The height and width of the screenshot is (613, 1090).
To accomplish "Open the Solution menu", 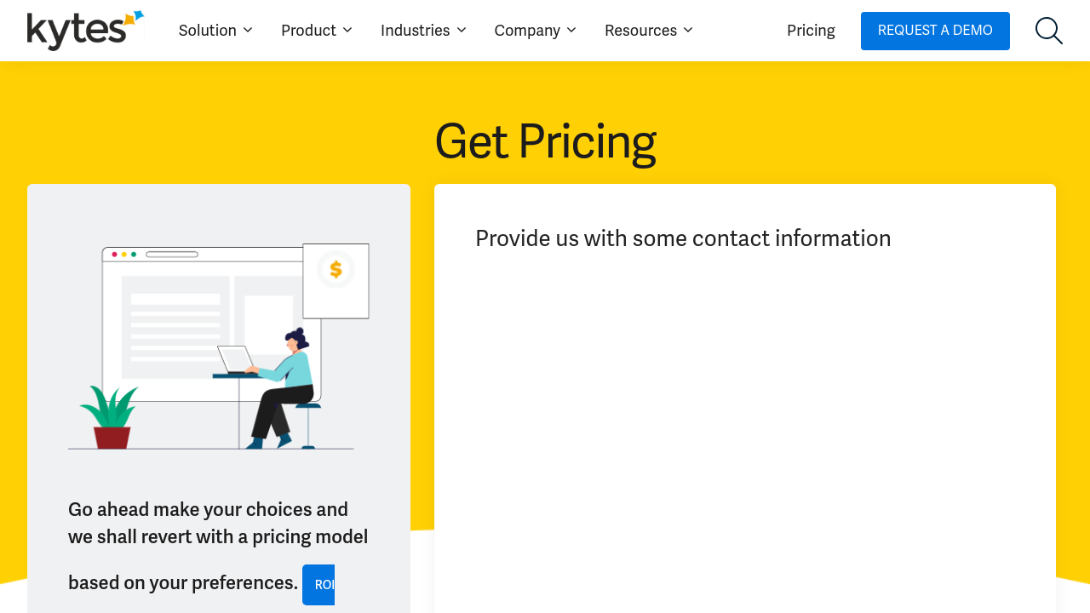I will [208, 31].
